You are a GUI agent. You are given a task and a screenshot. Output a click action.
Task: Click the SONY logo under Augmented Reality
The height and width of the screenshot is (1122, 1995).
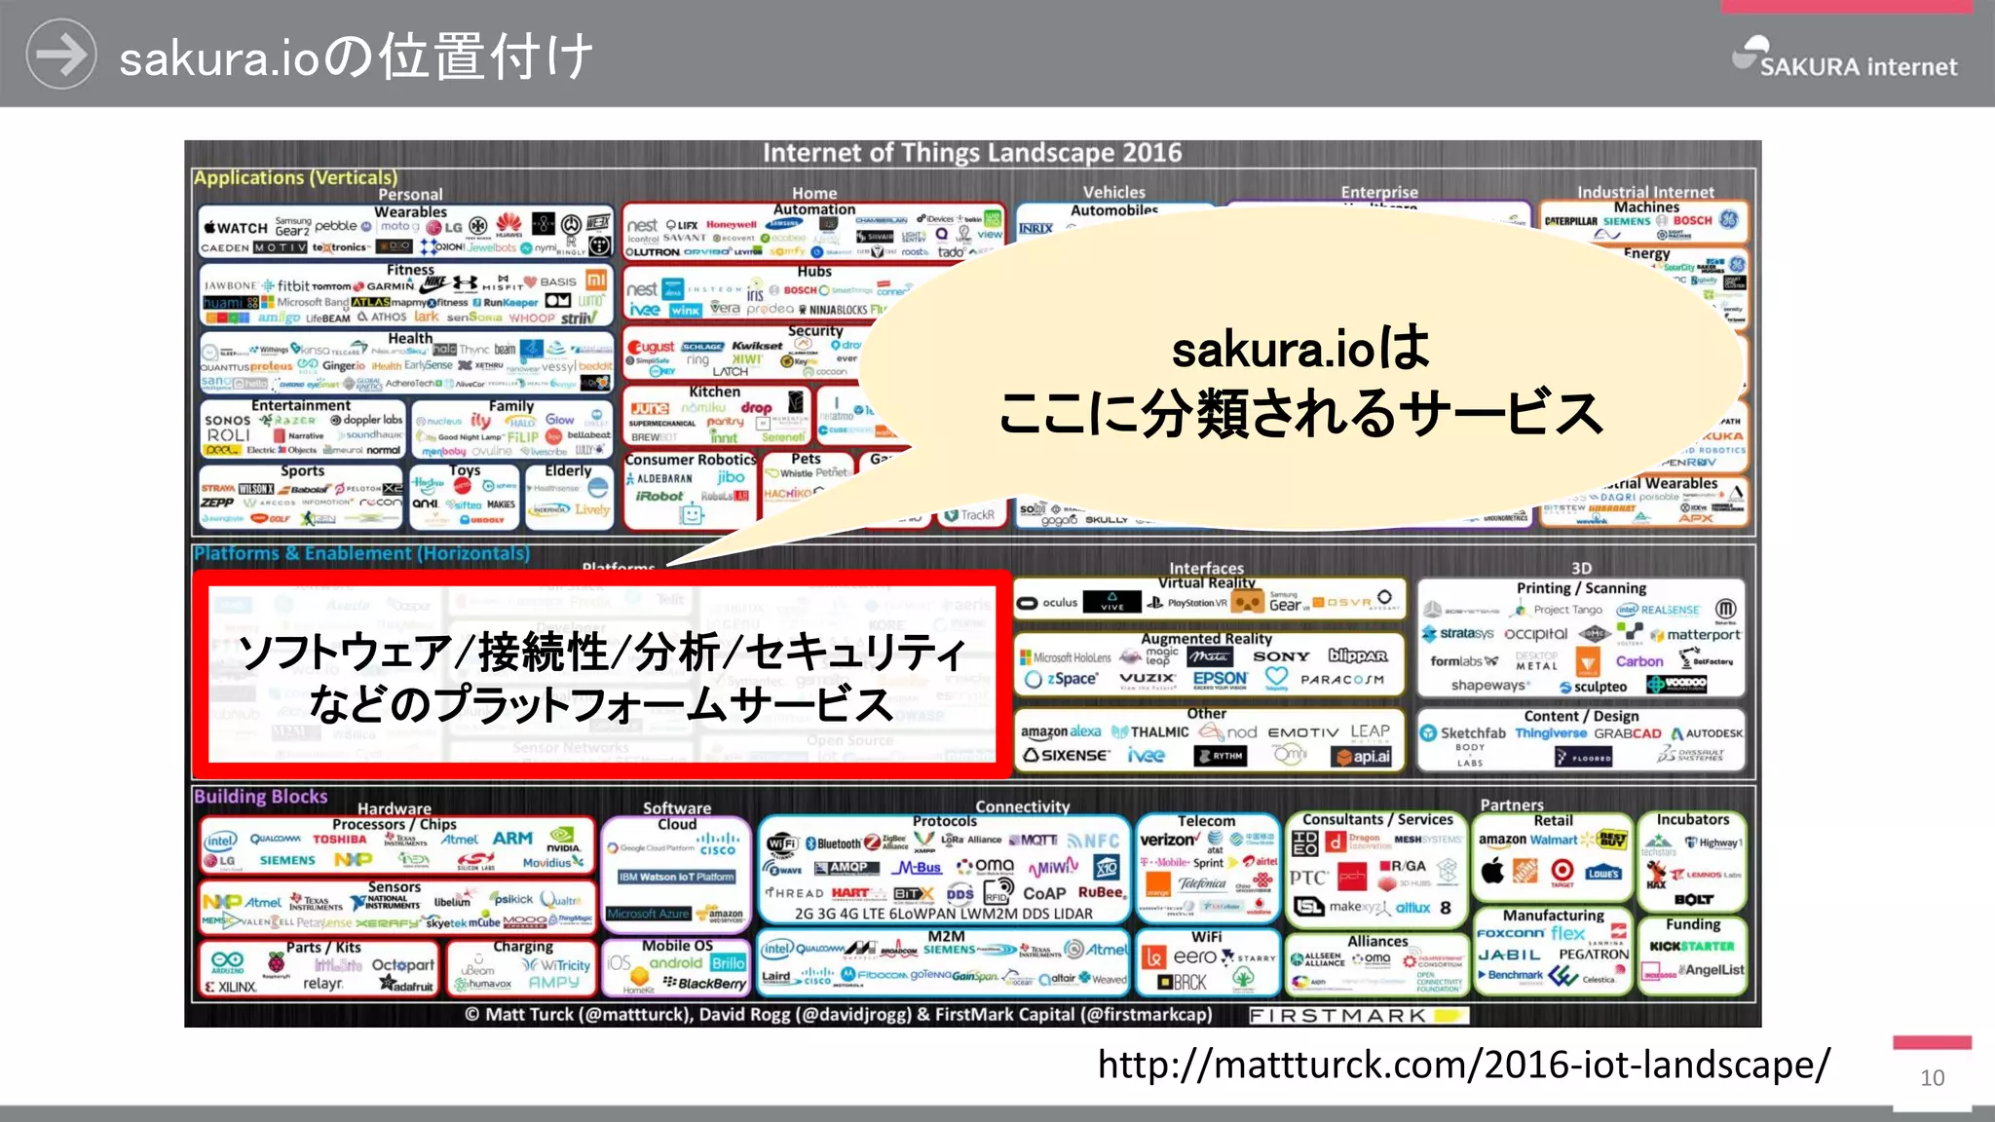pyautogui.click(x=1281, y=656)
